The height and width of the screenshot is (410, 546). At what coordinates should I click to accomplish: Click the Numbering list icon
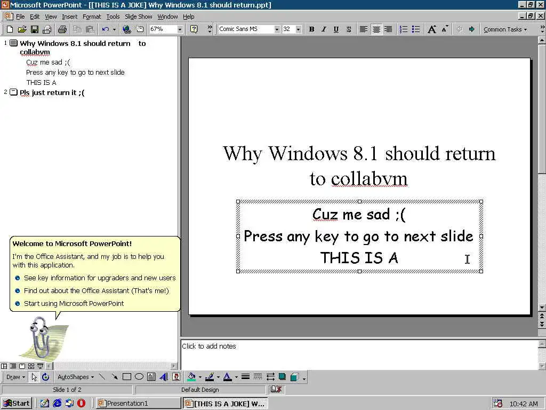point(403,29)
